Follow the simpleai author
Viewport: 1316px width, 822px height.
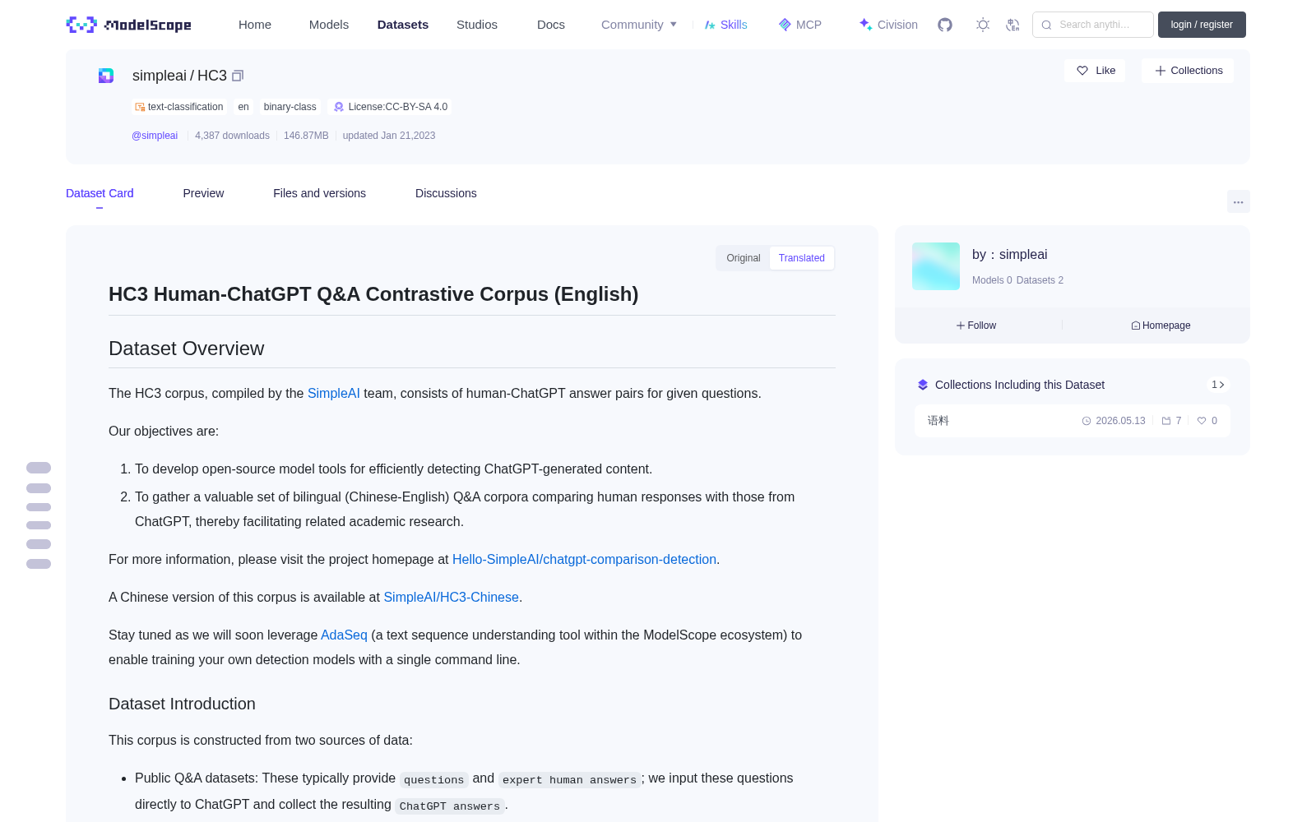[976, 326]
